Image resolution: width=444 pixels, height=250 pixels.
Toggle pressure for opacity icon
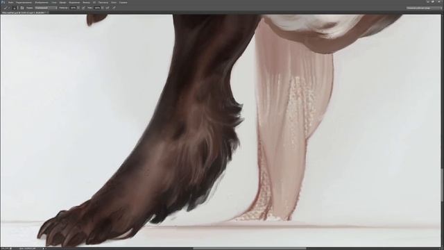[83, 8]
